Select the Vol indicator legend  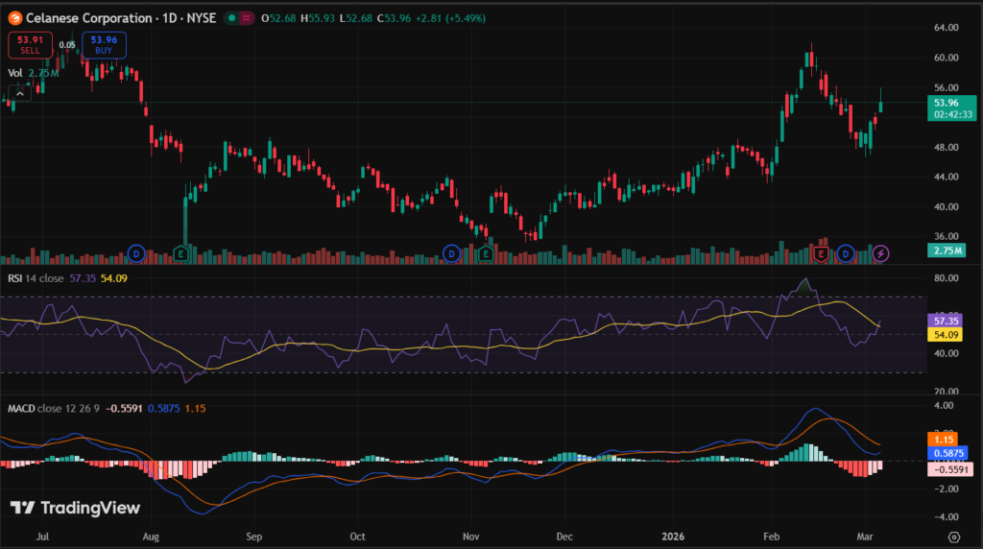15,73
